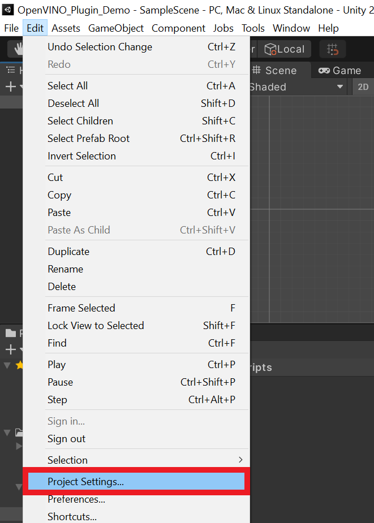374x523 pixels.
Task: Select Sign out from the menu
Action: (67, 439)
